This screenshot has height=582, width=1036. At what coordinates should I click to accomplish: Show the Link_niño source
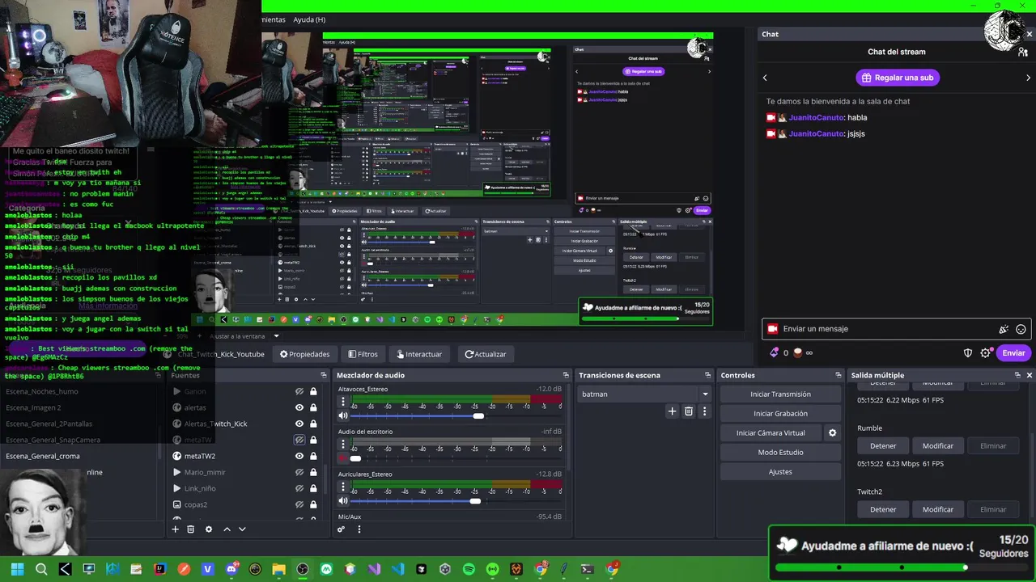tap(299, 488)
